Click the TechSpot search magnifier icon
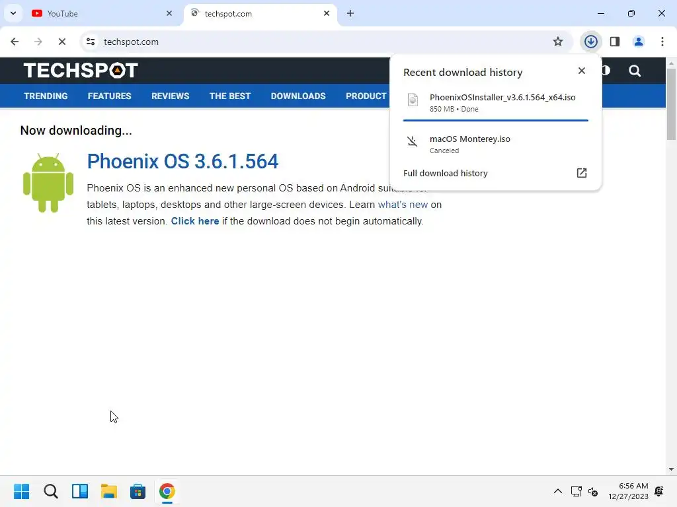The width and height of the screenshot is (677, 507). click(635, 71)
